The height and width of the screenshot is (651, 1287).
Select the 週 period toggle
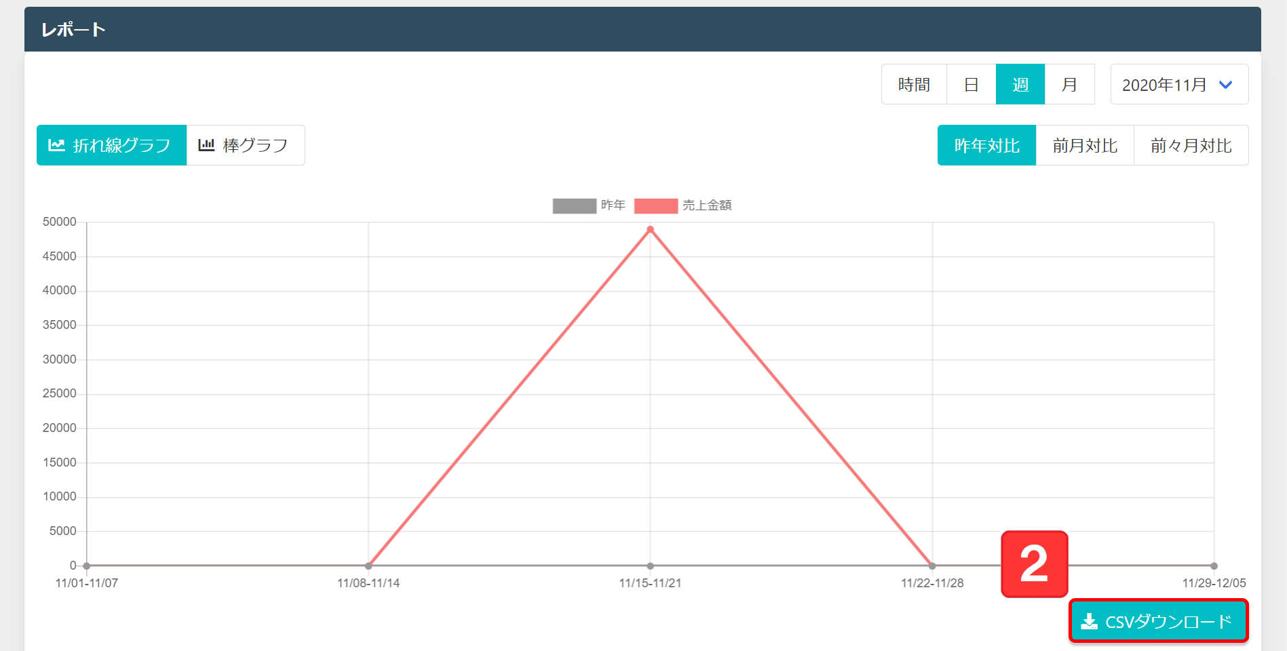coord(1020,84)
